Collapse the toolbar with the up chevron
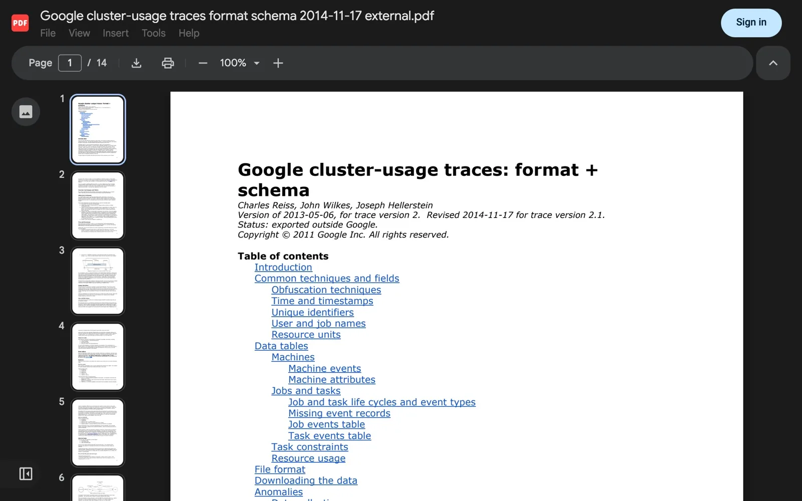The image size is (802, 501). click(773, 63)
